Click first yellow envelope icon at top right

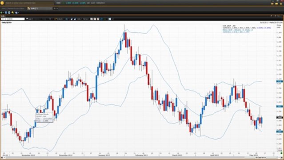click(x=272, y=4)
